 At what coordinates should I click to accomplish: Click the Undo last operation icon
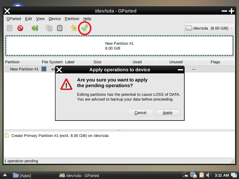[73, 28]
